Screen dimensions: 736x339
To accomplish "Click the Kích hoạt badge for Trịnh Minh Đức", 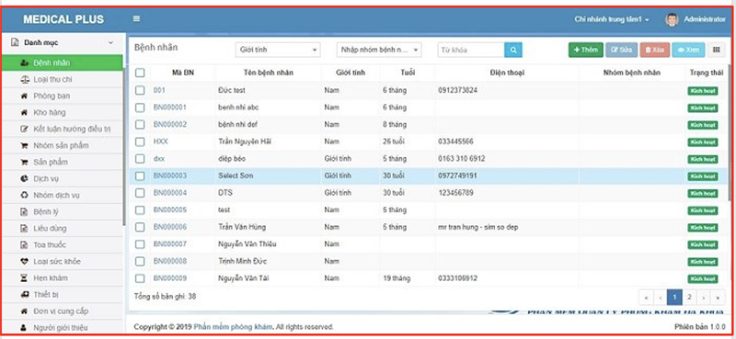I will pyautogui.click(x=703, y=262).
